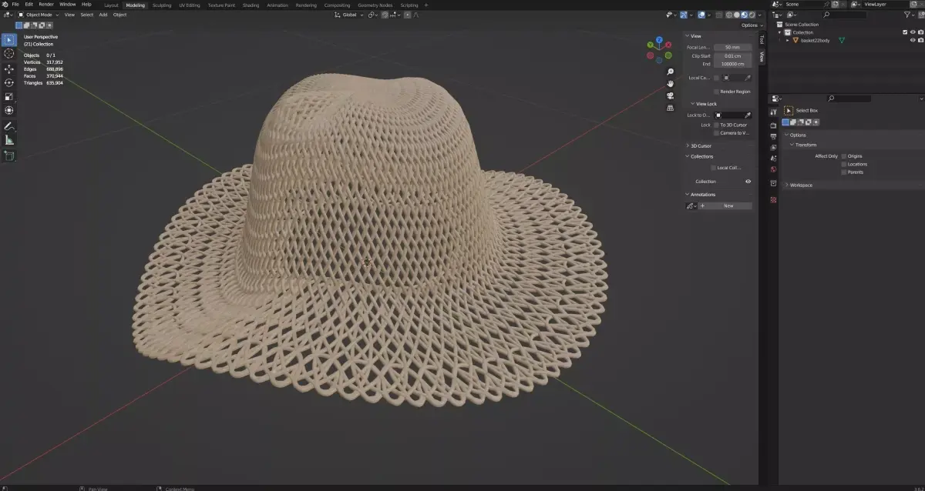Image resolution: width=925 pixels, height=491 pixels.
Task: Enable the Render Region checkbox
Action: point(716,92)
